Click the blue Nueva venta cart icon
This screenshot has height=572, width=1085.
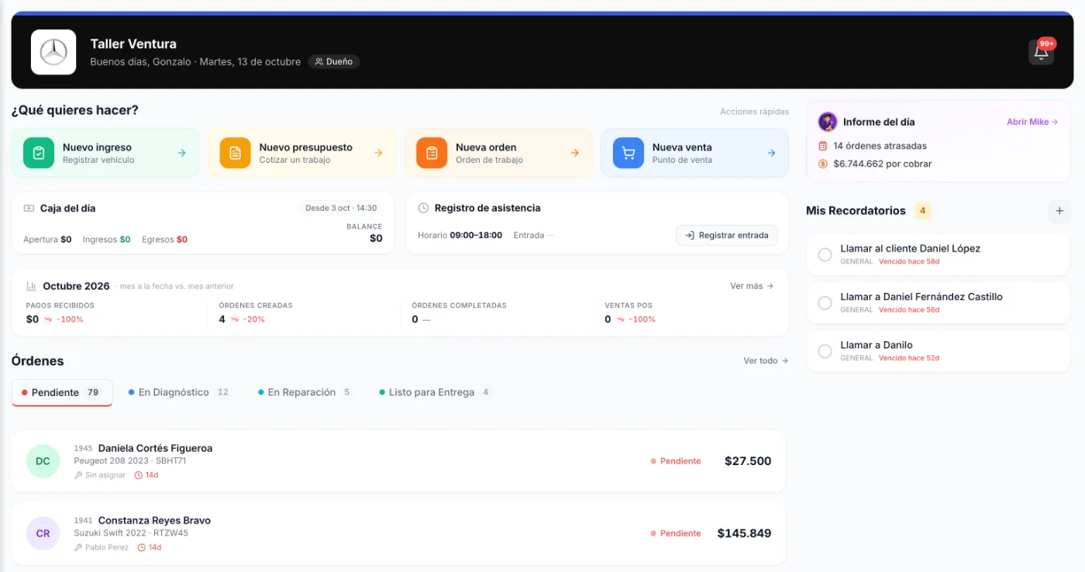tap(629, 153)
